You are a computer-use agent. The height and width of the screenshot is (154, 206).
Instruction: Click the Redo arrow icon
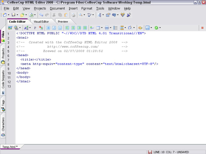47,15
